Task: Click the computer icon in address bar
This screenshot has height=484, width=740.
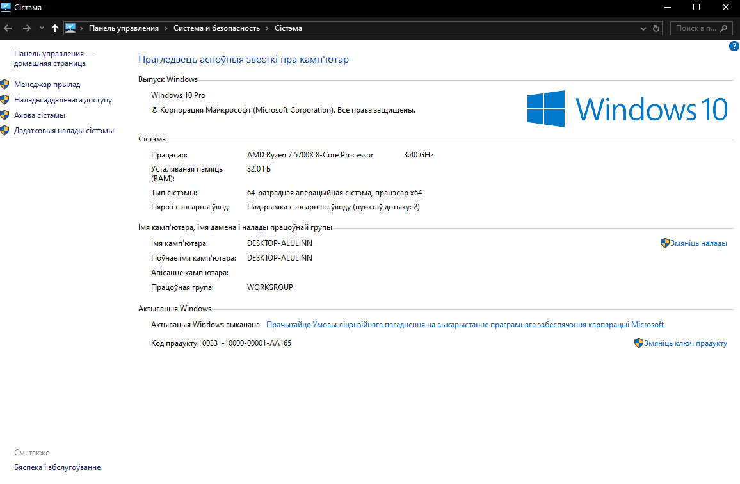Action: point(70,28)
